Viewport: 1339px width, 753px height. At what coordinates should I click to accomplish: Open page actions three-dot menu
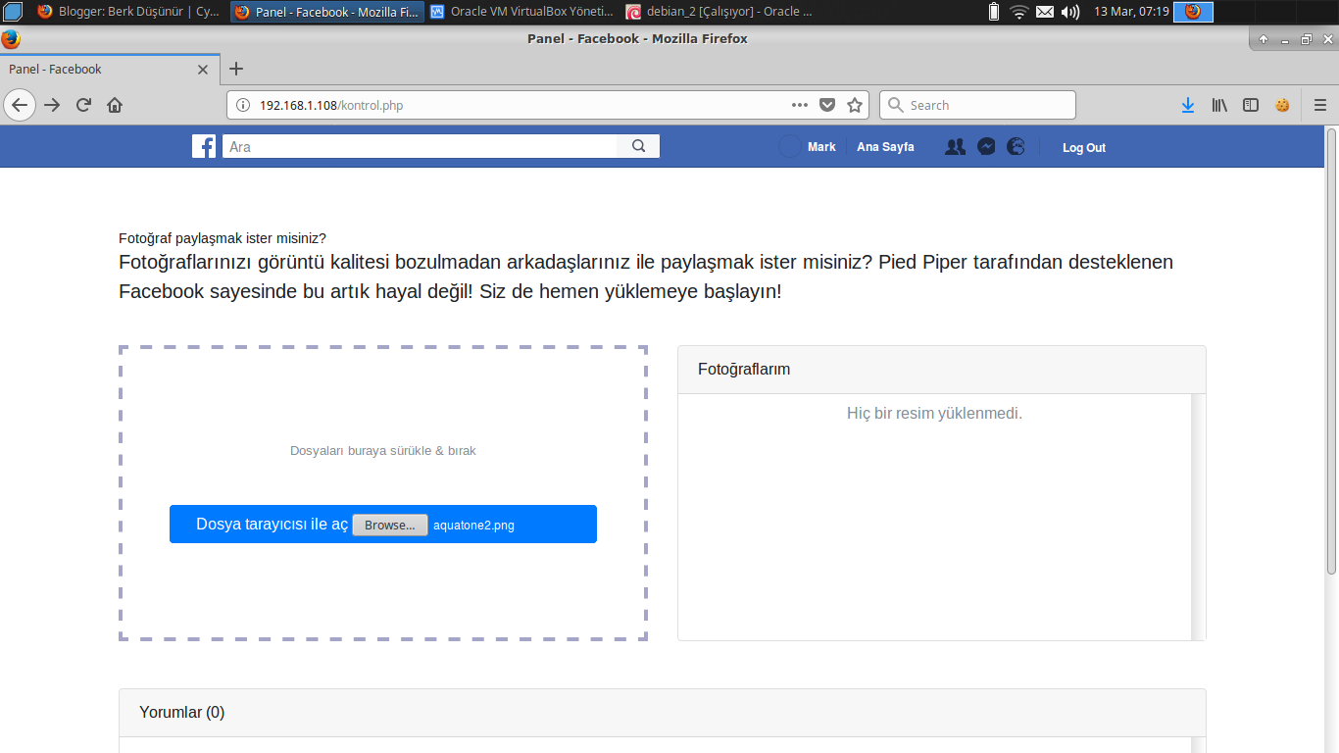coord(800,105)
